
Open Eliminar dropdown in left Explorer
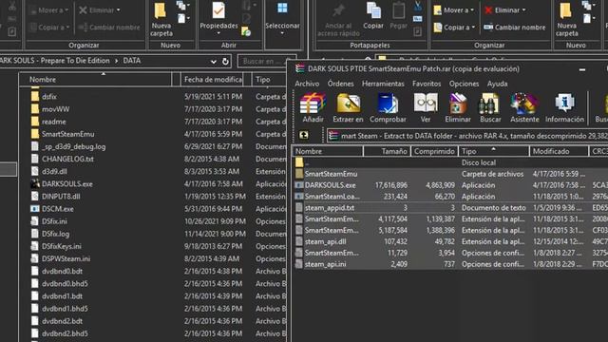click(100, 10)
